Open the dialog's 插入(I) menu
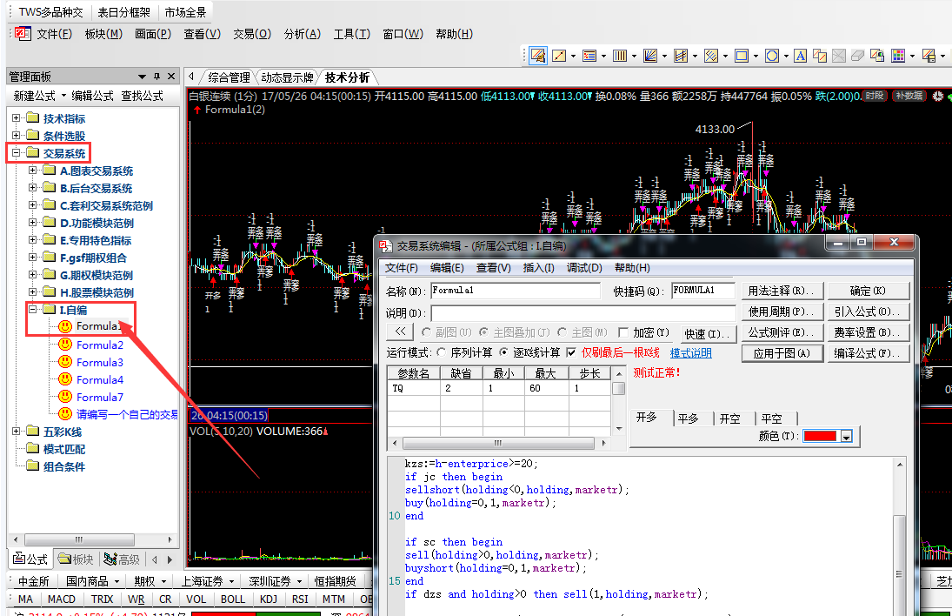The height and width of the screenshot is (616, 952). click(x=538, y=268)
